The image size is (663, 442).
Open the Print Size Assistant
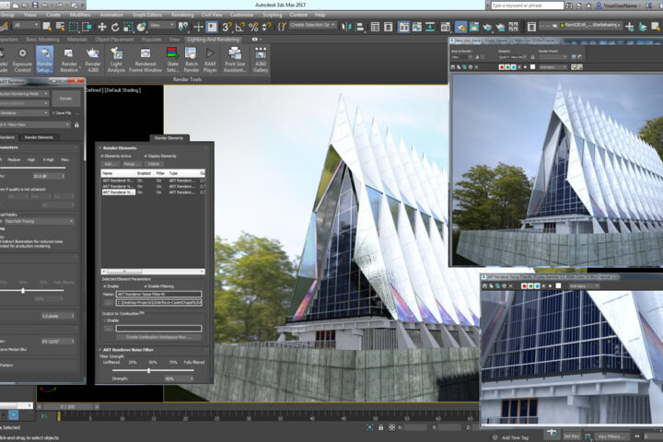(235, 60)
